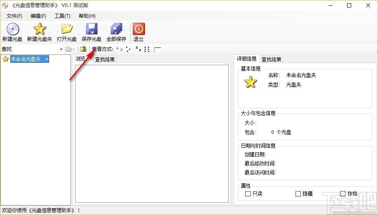Image resolution: width=378 pixels, height=215 pixels.
Task: Select first view mode icon with blue arrows
Action: [119, 49]
